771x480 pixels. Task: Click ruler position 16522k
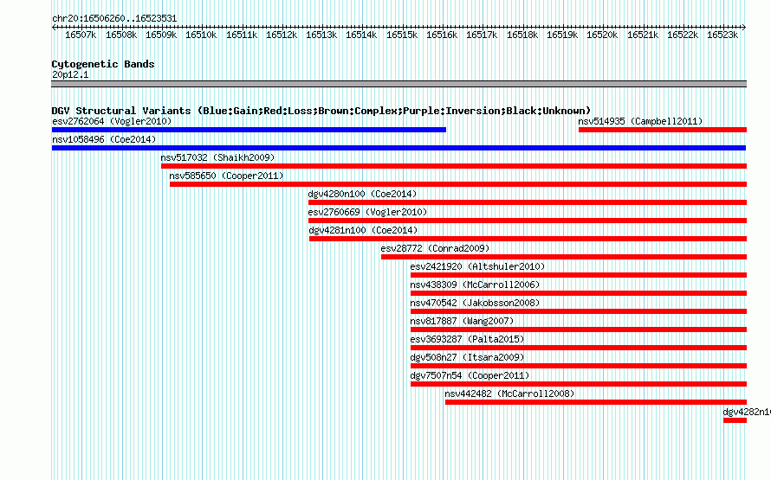[683, 35]
